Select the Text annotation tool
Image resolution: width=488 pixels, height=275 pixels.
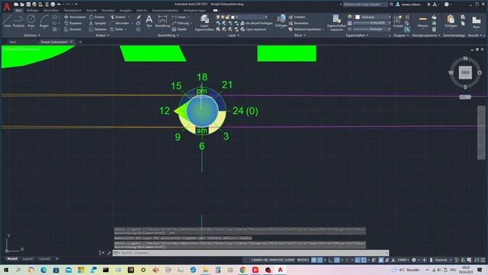[149, 21]
